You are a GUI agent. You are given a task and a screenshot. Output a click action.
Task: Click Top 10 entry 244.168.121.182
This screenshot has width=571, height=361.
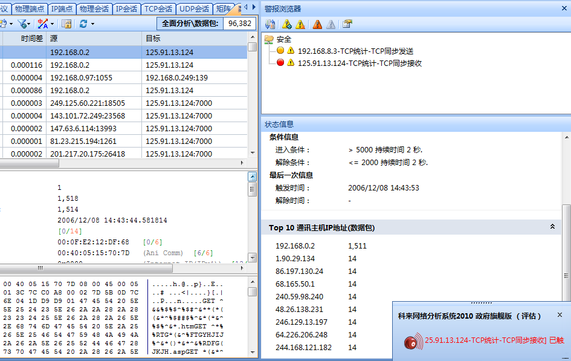(304, 348)
